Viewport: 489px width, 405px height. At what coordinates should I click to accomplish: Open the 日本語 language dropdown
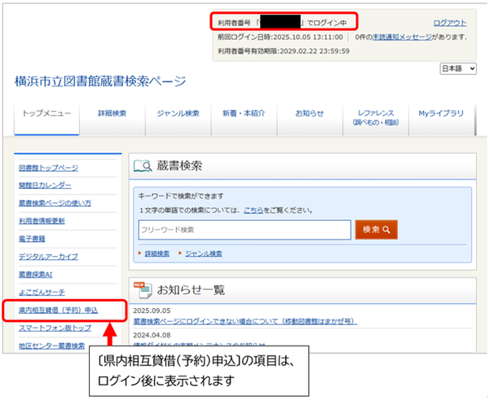(x=458, y=68)
